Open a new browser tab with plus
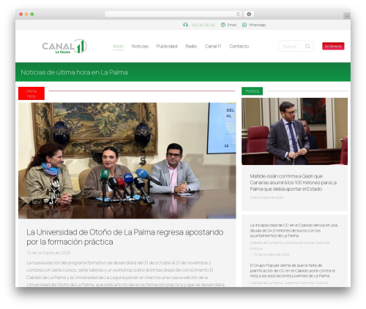 tap(347, 16)
